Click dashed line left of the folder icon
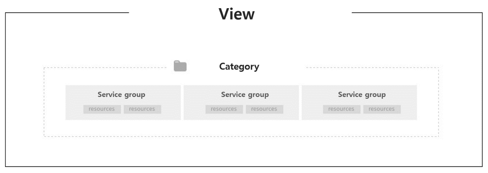This screenshot has width=488, height=173. pos(106,67)
